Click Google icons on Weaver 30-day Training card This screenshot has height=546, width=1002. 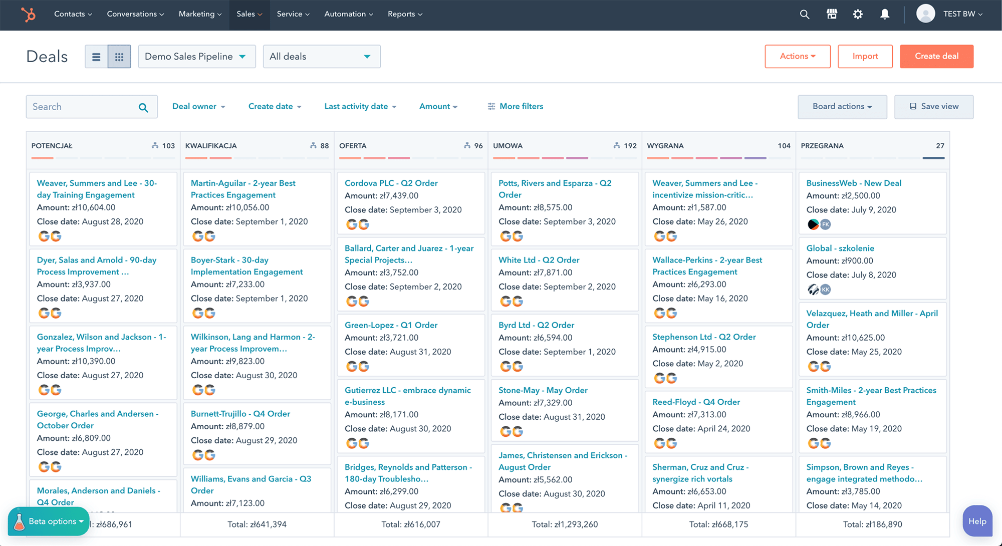pos(50,236)
